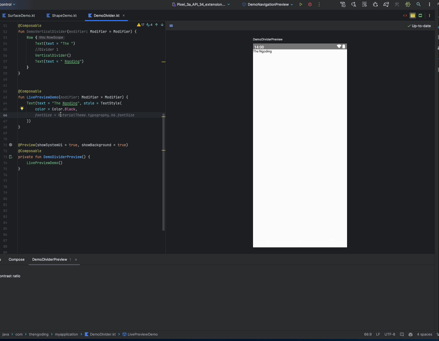The height and width of the screenshot is (341, 439).
Task: Open the Pixel_3a_API_34 device dropdown
Action: tap(201, 4)
